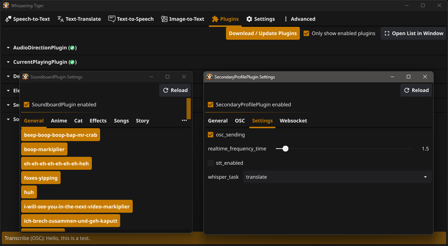Click the Plugins puzzle-piece icon
This screenshot has width=448, height=246.
pos(215,19)
